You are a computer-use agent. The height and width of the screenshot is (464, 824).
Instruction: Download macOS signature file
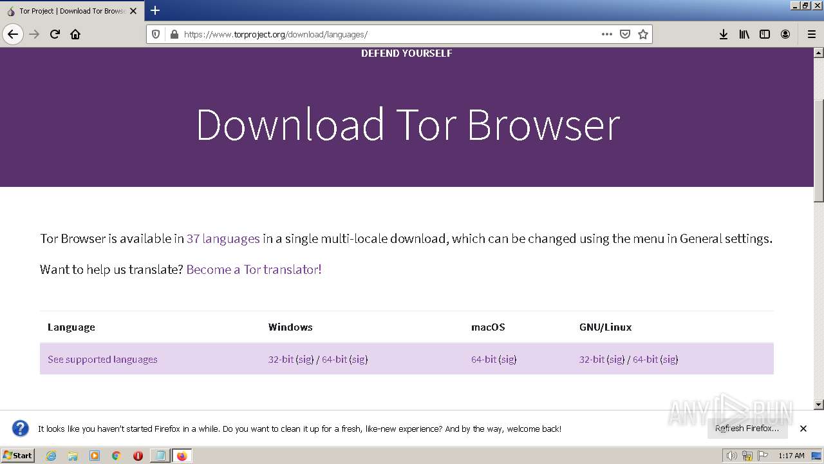point(508,360)
